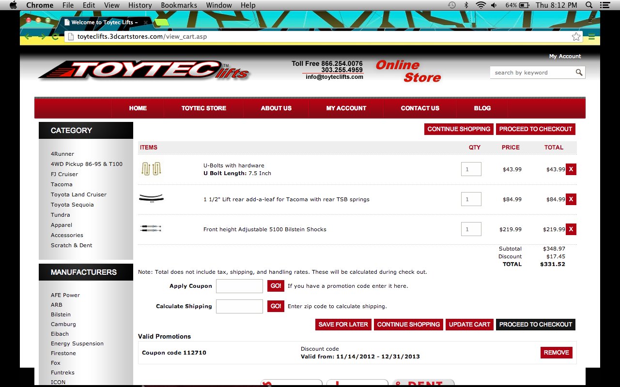Screen dimensions: 620x387
Task: Click GO! next to Calculate Shipping
Action: (x=276, y=306)
